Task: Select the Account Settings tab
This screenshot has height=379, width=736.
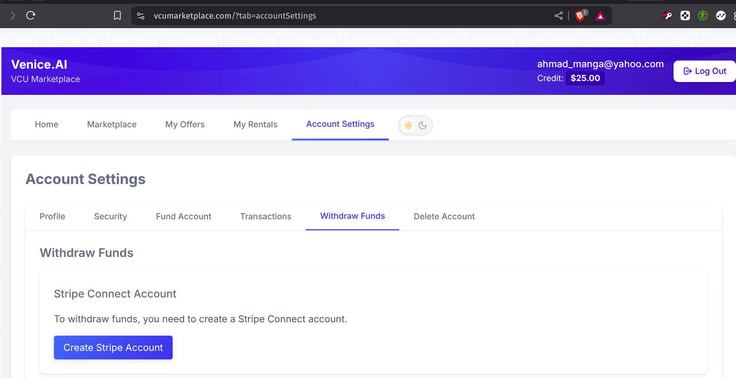Action: coord(340,124)
